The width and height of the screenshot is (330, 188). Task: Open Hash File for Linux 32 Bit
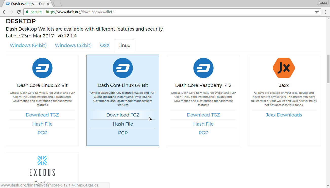click(x=42, y=124)
